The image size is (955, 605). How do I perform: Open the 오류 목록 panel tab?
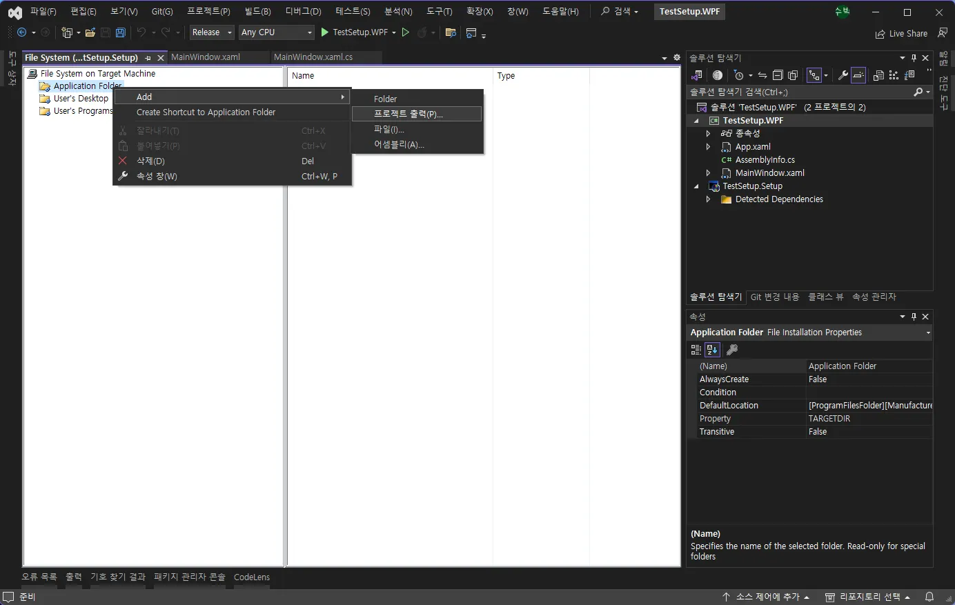click(39, 577)
